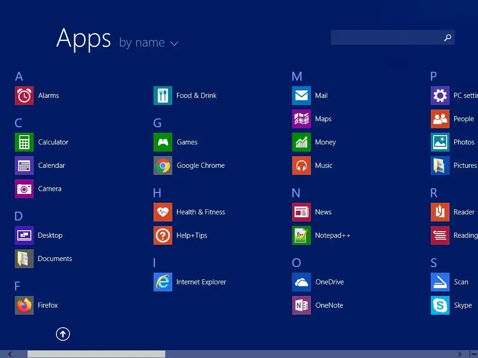Open the OneDrive icon
Viewport: 478px width, 358px height.
click(x=302, y=282)
